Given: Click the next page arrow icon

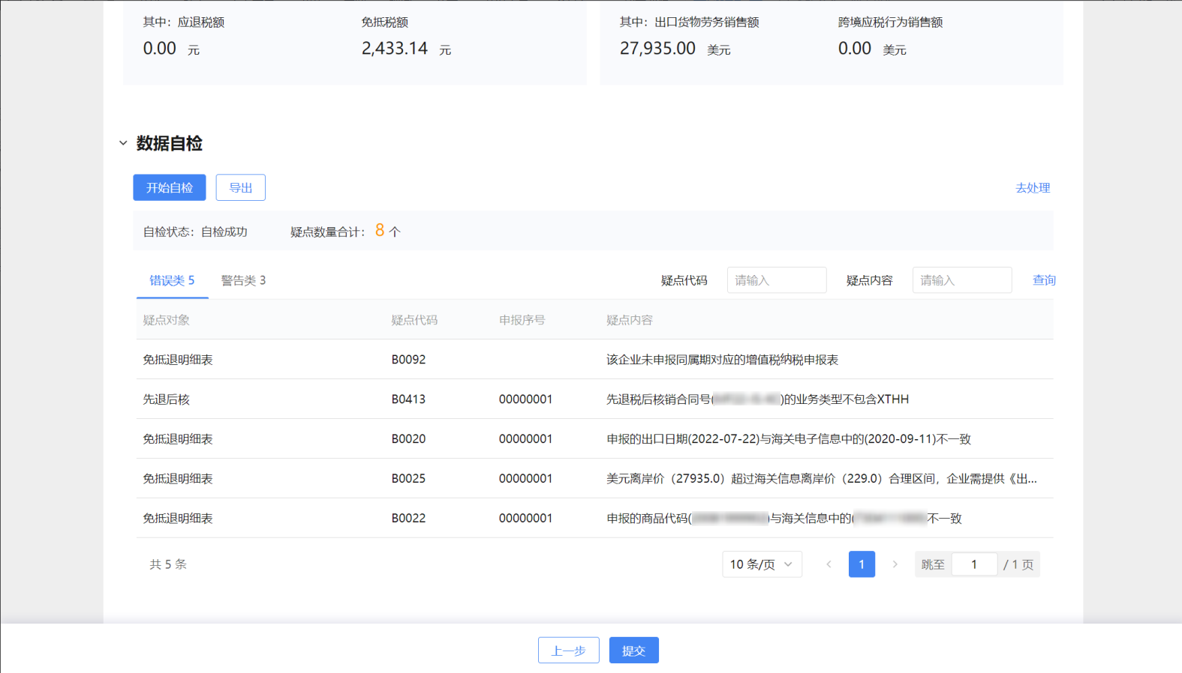Looking at the screenshot, I should 895,564.
